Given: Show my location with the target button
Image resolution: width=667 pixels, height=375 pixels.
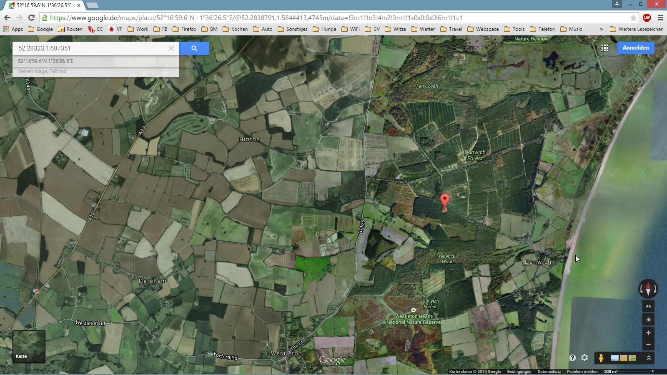Looking at the screenshot, I should [x=648, y=320].
